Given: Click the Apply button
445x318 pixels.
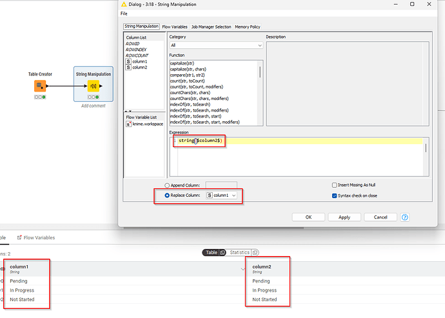Looking at the screenshot, I should point(344,217).
